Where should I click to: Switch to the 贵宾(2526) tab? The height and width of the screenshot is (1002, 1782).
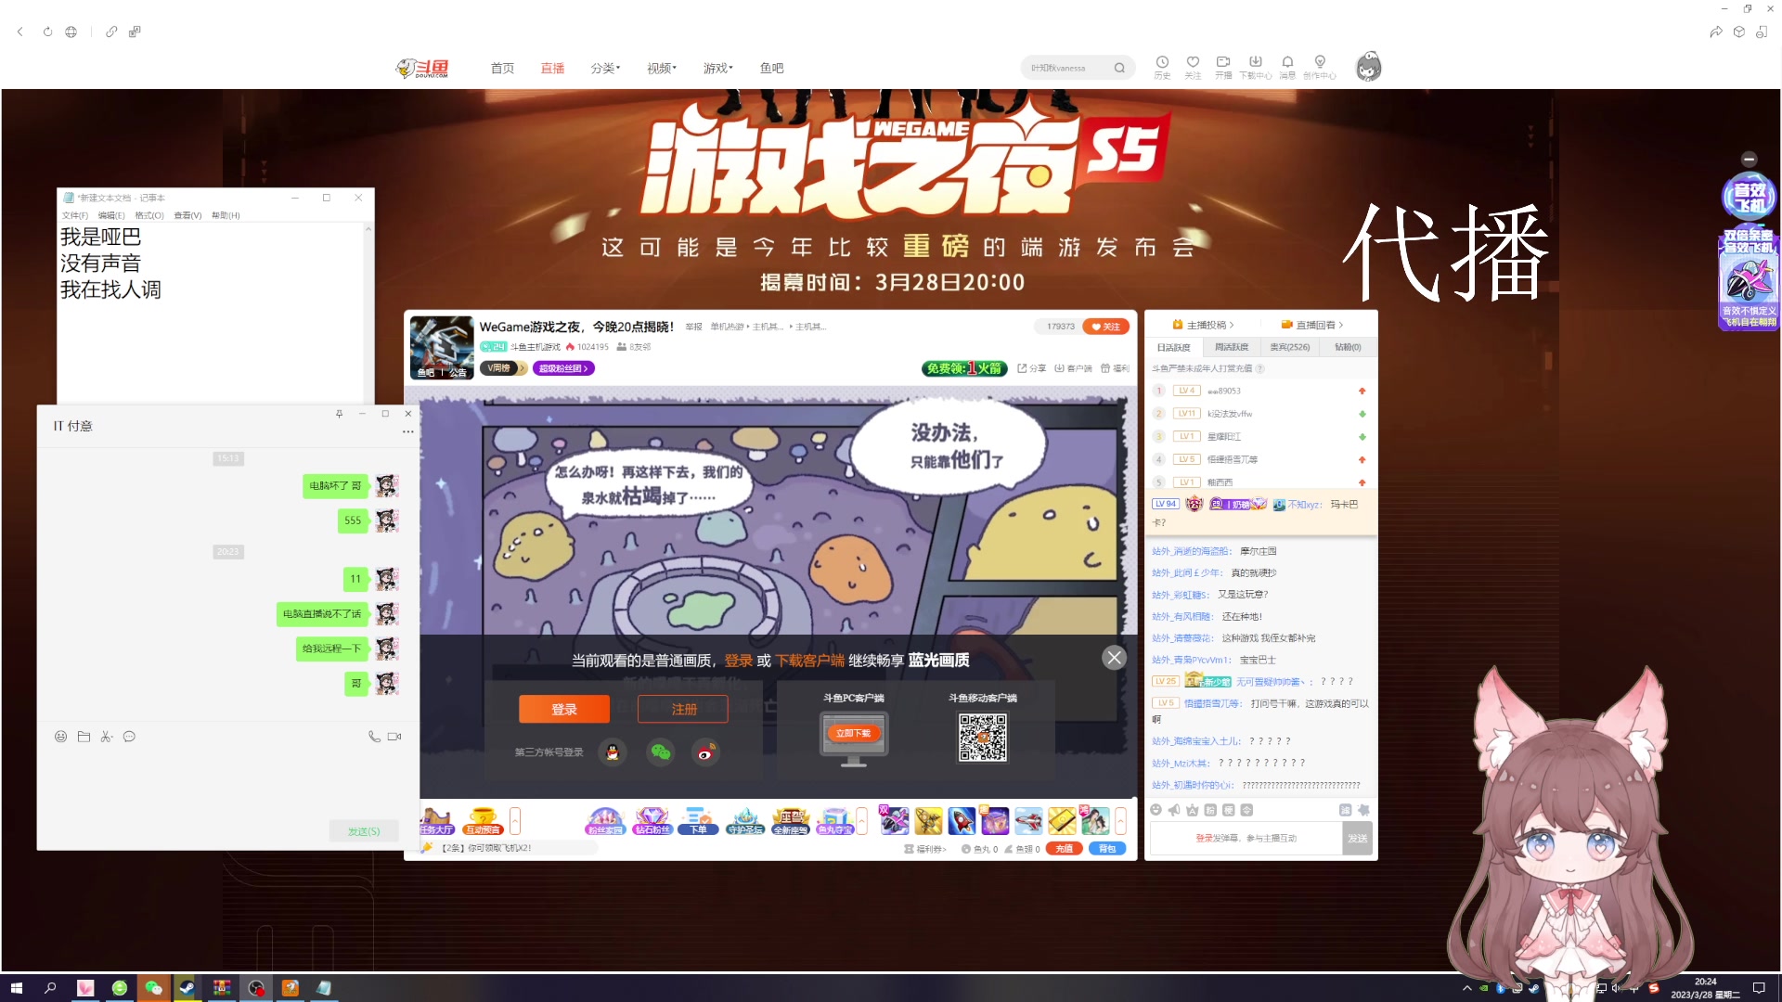(x=1289, y=347)
